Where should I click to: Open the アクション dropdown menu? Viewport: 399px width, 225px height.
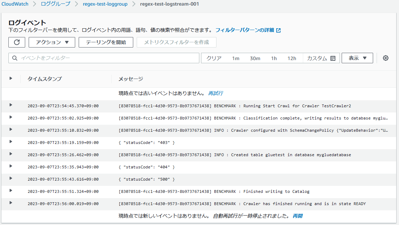click(52, 42)
